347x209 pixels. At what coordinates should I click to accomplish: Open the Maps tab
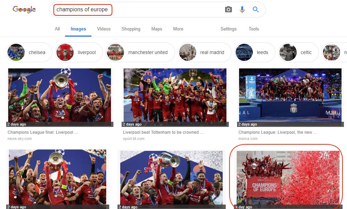tap(157, 29)
